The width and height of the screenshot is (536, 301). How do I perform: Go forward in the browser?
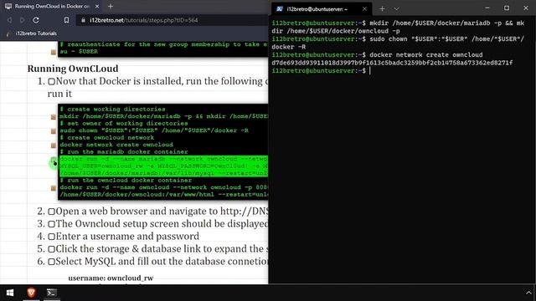point(23,20)
